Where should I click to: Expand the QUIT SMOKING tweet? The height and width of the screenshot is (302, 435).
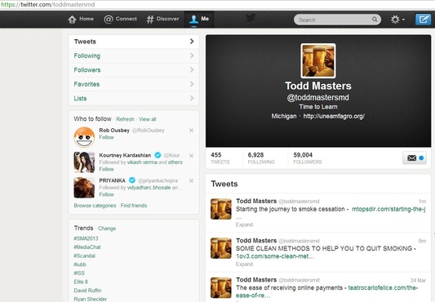click(244, 264)
